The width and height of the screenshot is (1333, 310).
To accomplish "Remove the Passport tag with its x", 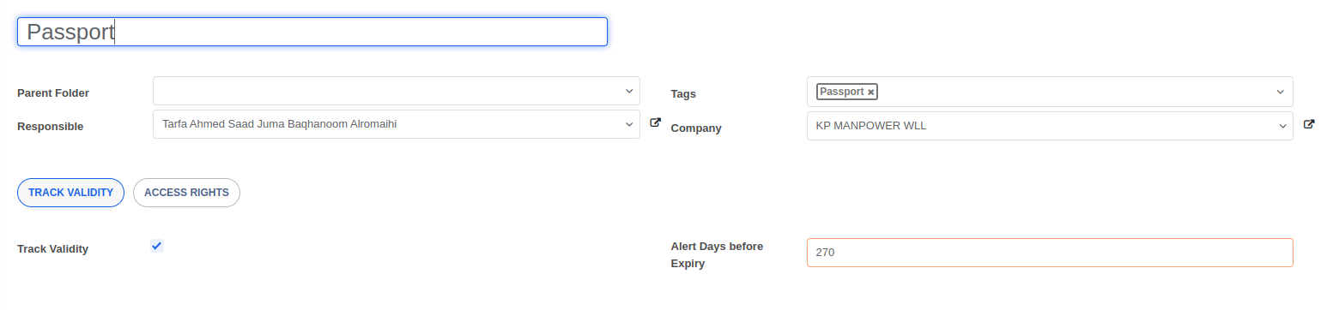I will 870,92.
